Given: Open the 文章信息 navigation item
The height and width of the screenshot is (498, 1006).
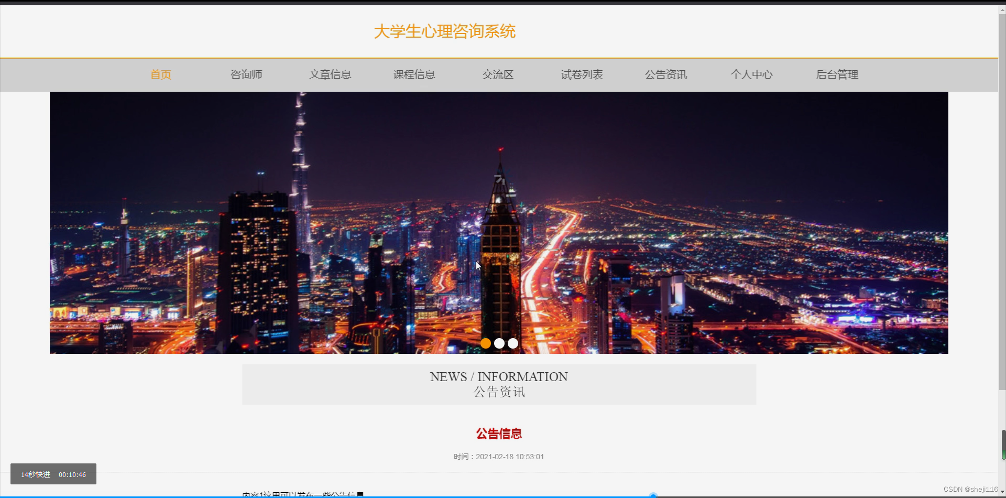Looking at the screenshot, I should (x=330, y=74).
